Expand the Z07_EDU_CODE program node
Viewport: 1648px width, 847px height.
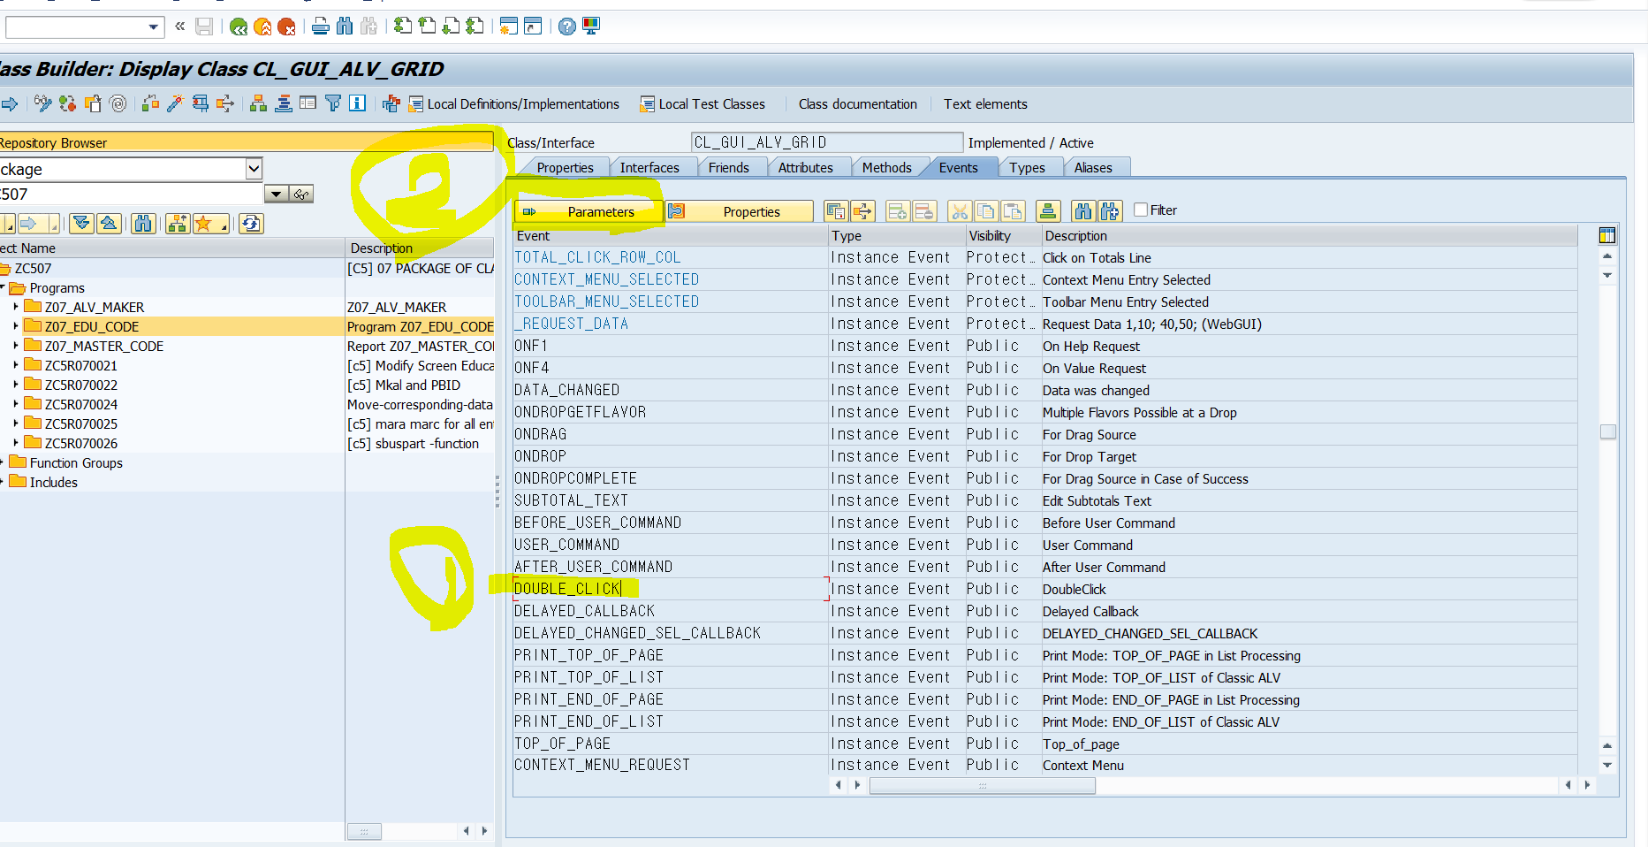click(16, 326)
